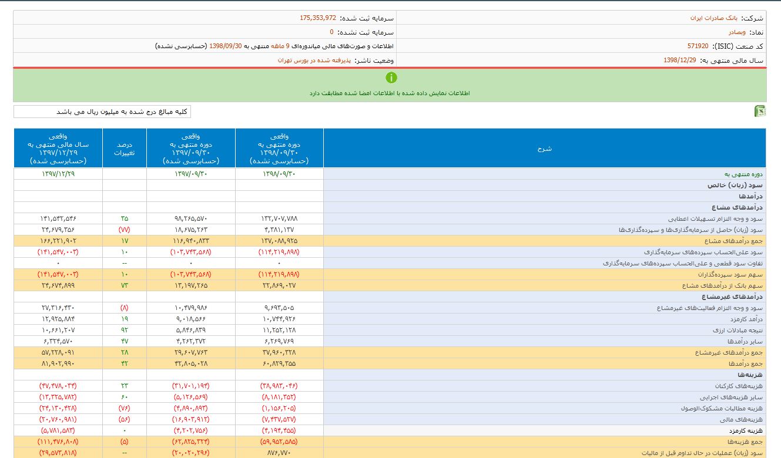Click the شرح column header
The image size is (781, 458).
click(544, 149)
